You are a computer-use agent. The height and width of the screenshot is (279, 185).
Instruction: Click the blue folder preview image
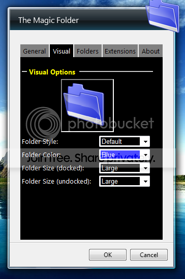(x=87, y=106)
